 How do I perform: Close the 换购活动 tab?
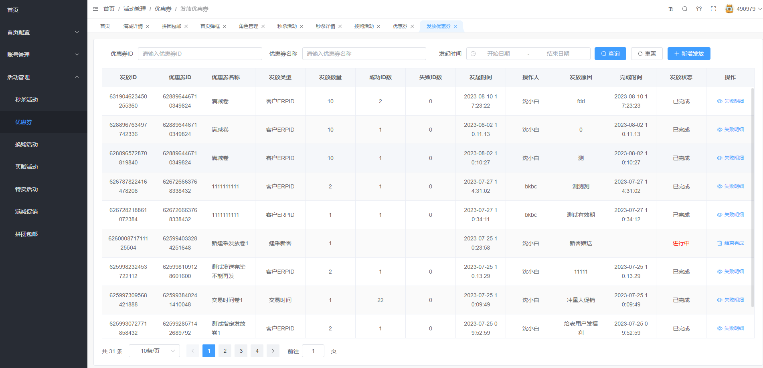(x=378, y=26)
